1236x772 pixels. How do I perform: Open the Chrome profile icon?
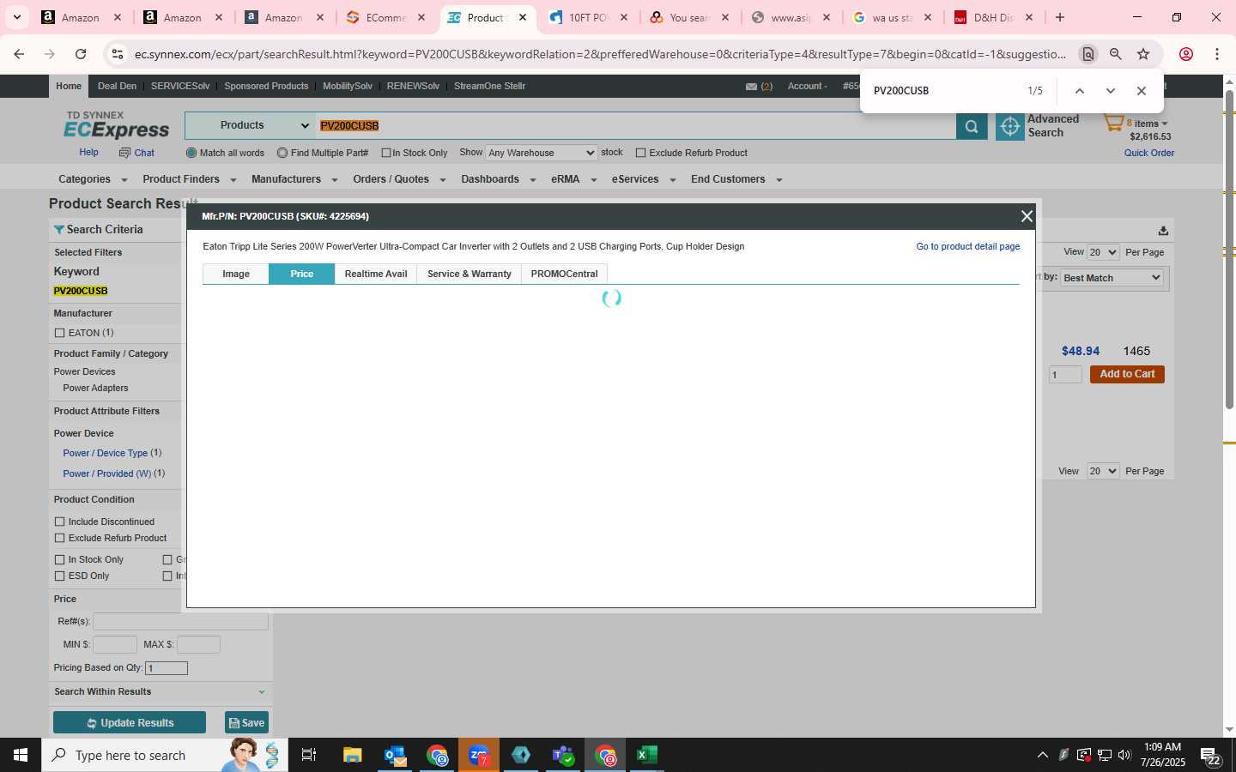pyautogui.click(x=1186, y=54)
